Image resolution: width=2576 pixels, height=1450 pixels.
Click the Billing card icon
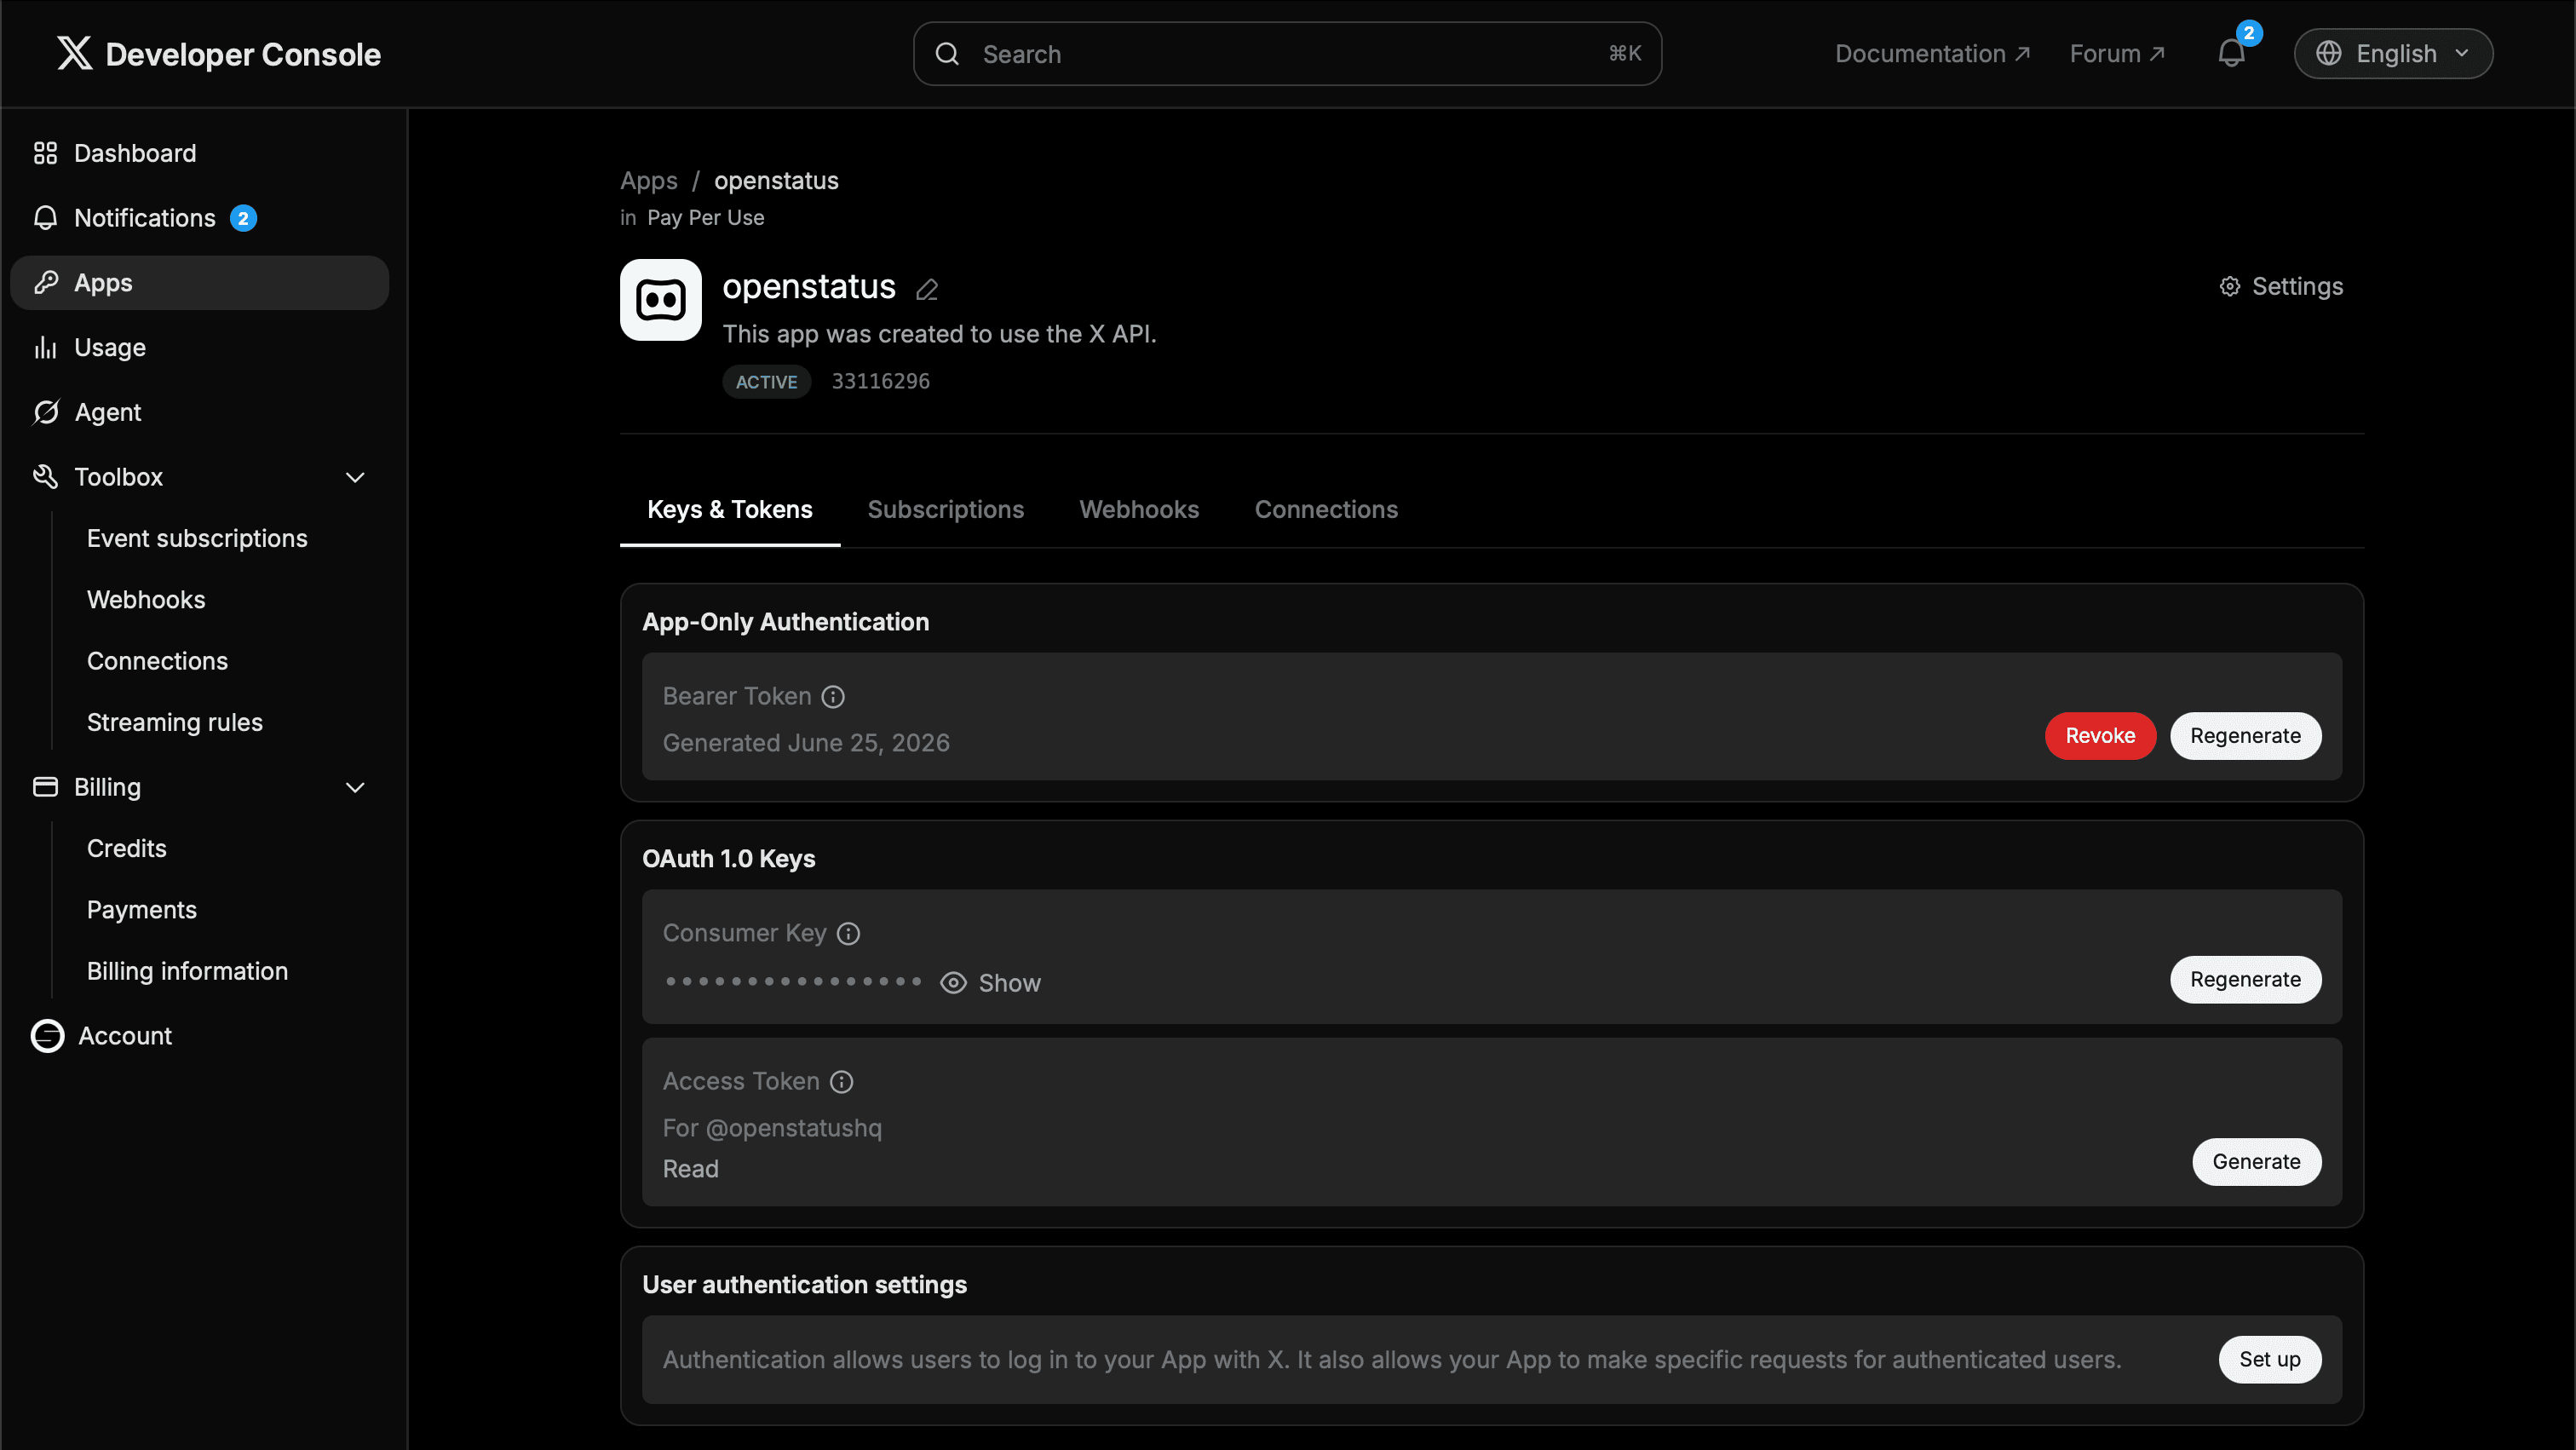pyautogui.click(x=45, y=787)
